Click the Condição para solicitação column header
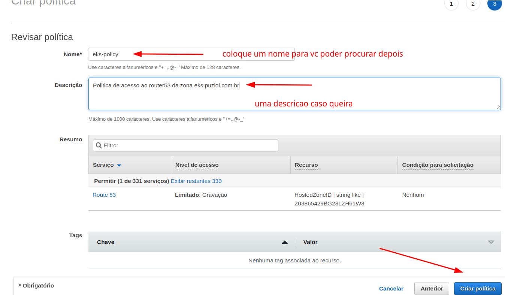Screen dimensions: 505x295 438,165
